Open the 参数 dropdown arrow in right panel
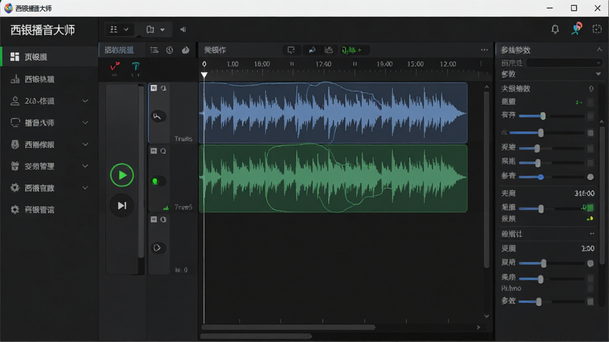Screen dimensions: 609x342 (598, 74)
